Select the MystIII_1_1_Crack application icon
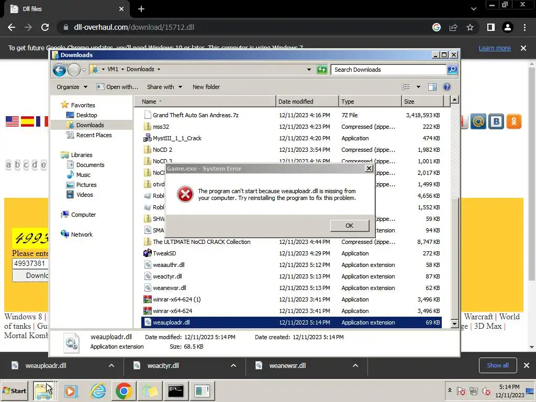The image size is (536, 402). (147, 138)
